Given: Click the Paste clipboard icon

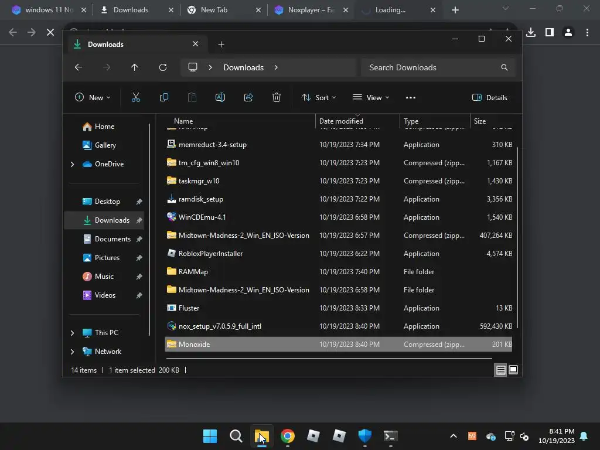Looking at the screenshot, I should pyautogui.click(x=192, y=98).
